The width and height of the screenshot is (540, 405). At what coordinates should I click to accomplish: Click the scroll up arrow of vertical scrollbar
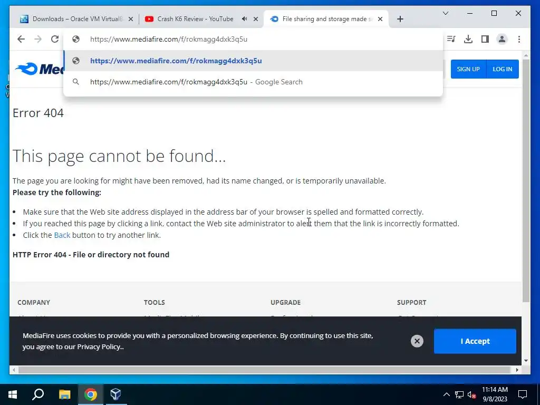click(x=526, y=55)
